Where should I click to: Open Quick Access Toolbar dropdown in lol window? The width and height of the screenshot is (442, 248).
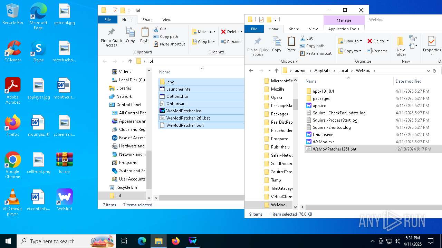click(129, 10)
